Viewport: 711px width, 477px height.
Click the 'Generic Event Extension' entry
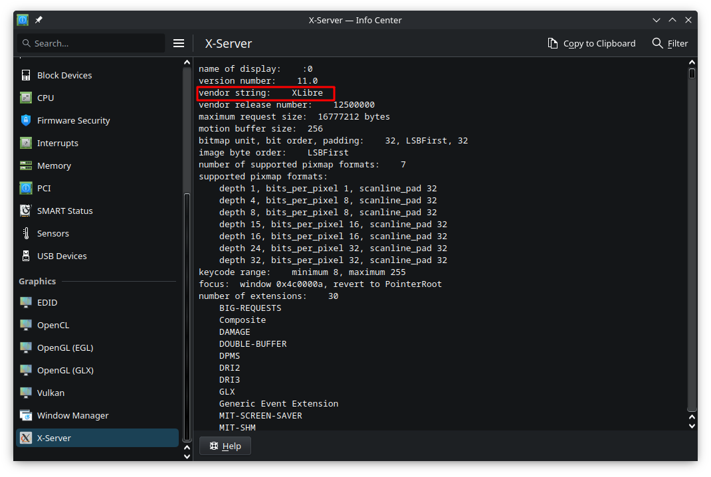(279, 403)
